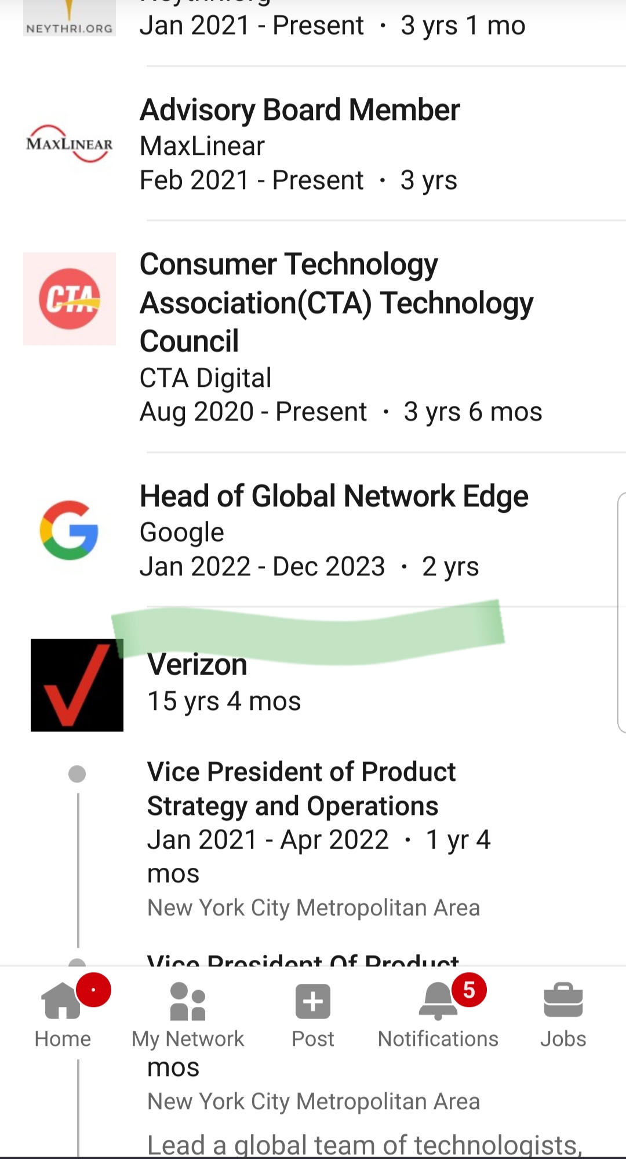626x1159 pixels.
Task: Tap the Home house icon
Action: pos(61,1001)
